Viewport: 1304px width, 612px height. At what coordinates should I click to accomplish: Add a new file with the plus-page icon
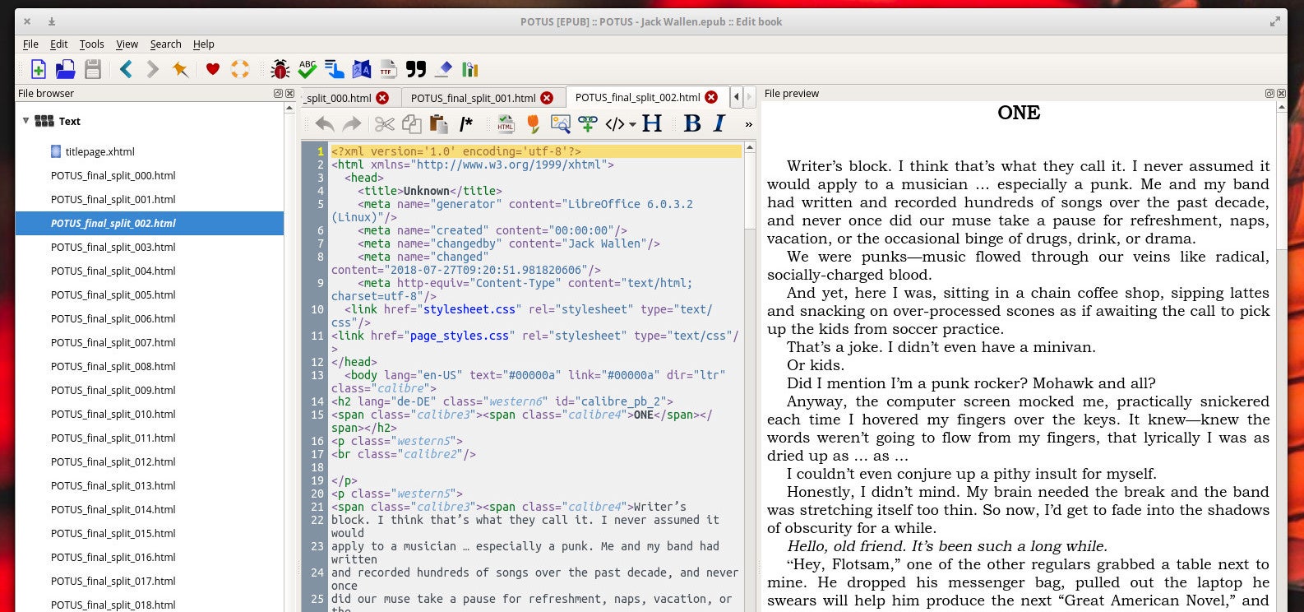(x=38, y=69)
